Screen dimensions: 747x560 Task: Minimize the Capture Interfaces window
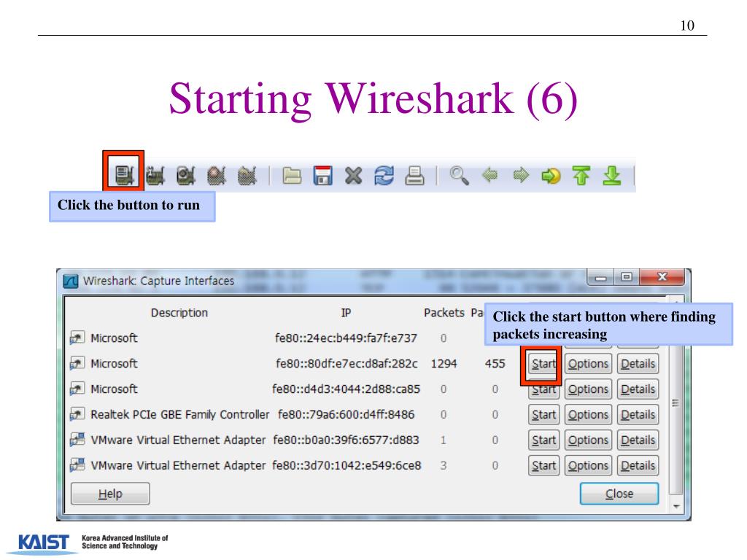tap(600, 277)
